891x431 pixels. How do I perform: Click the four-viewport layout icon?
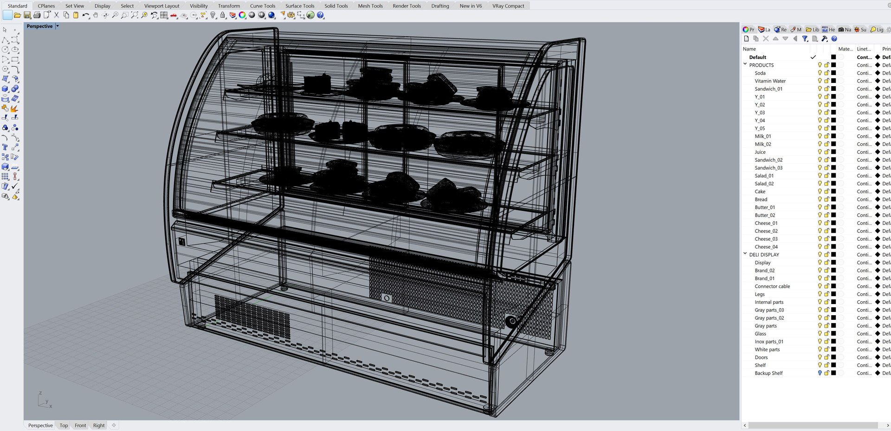(x=164, y=15)
